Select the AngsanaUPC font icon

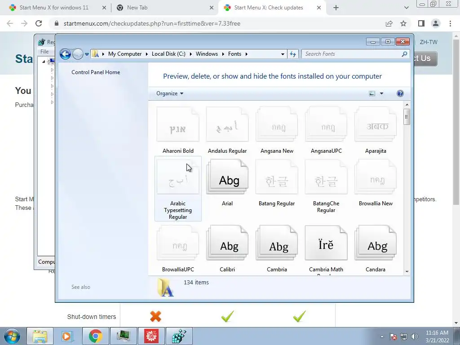coord(326,124)
